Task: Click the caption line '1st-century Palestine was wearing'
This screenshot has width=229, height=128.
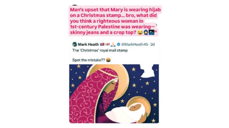Action: (111, 27)
